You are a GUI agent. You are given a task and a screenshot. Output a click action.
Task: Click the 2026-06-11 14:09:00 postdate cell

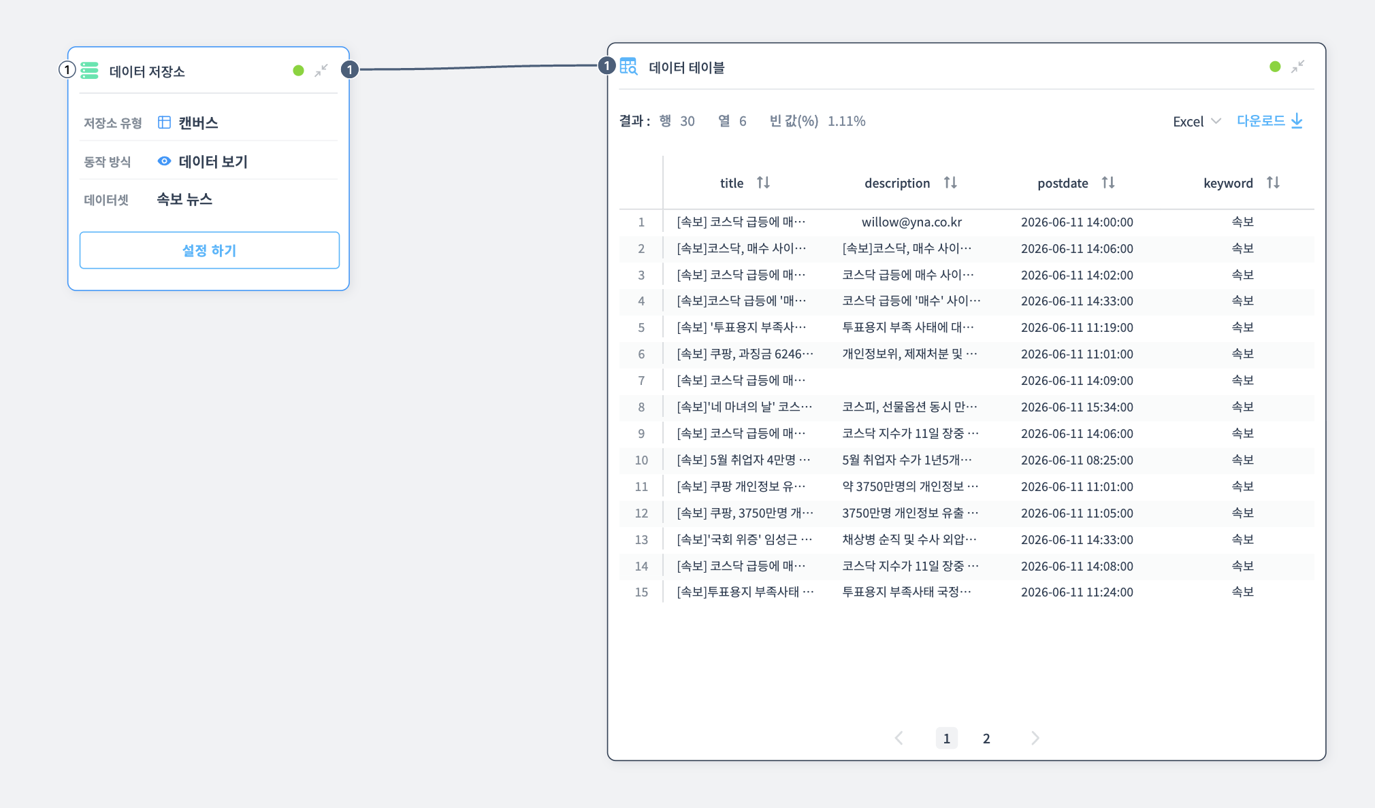click(x=1077, y=380)
